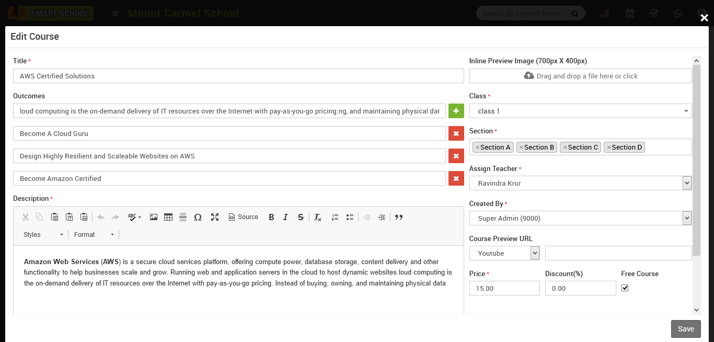The image size is (714, 342).
Task: Remove Section D tag
Action: [x=609, y=147]
